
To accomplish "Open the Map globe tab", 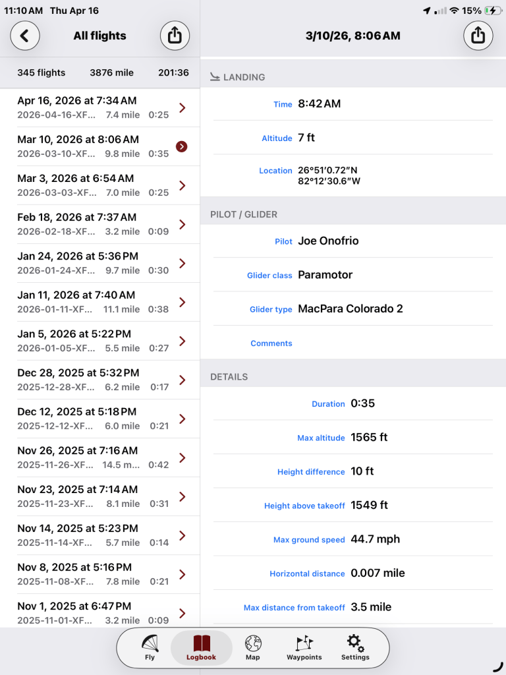I will pos(253,647).
